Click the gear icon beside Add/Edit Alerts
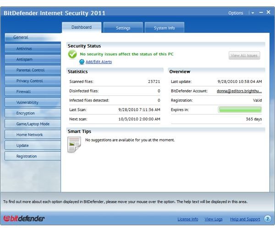Image resolution: width=275 pixels, height=228 pixels. (82, 62)
